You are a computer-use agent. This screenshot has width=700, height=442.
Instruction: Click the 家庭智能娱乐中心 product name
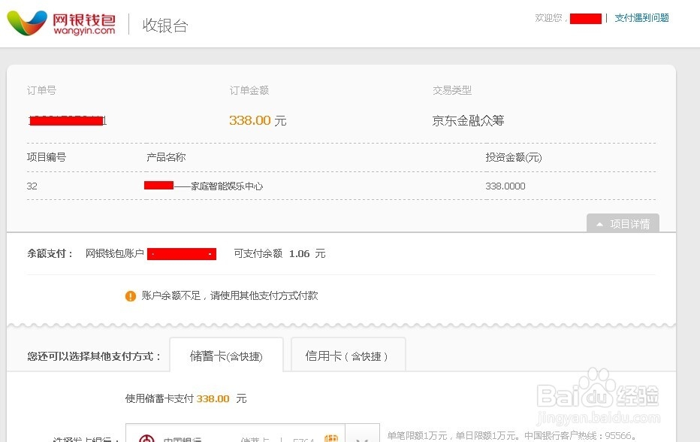click(x=227, y=186)
